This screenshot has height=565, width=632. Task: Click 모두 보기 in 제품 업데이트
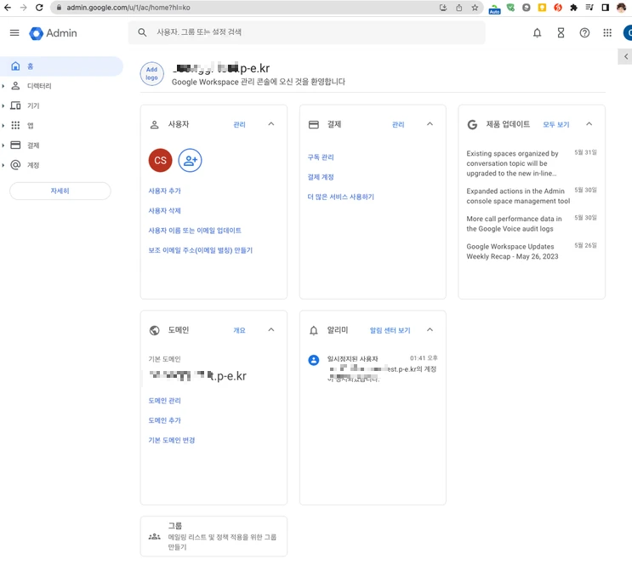tap(555, 124)
